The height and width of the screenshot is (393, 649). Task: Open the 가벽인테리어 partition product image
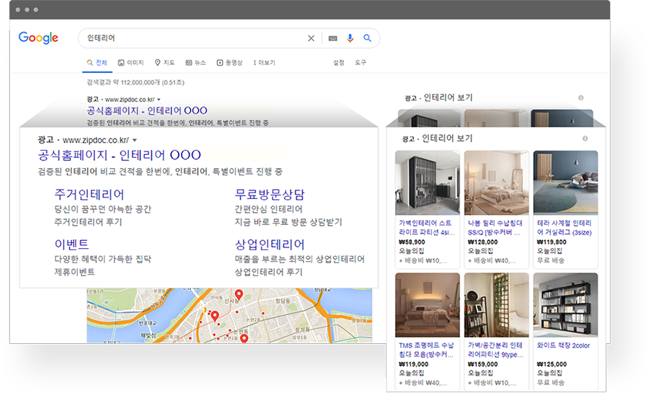427,182
